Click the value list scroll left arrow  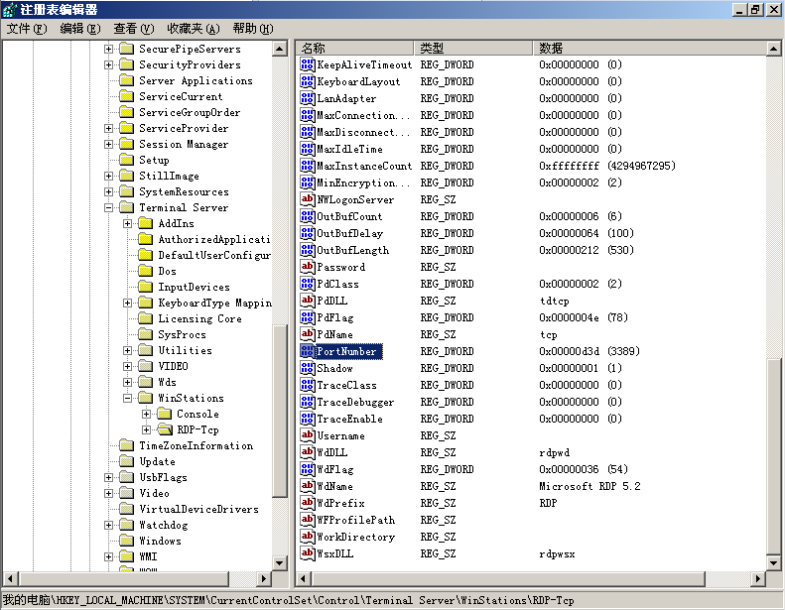click(x=303, y=579)
